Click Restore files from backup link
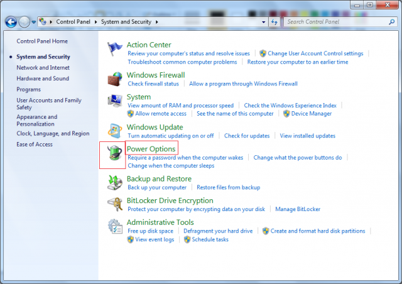 [228, 187]
